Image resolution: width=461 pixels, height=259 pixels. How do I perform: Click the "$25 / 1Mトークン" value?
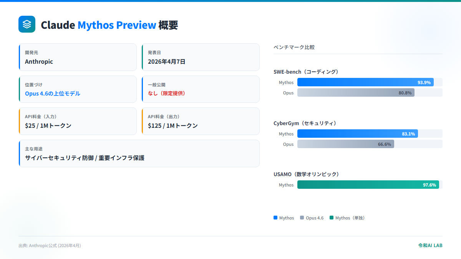48,125
